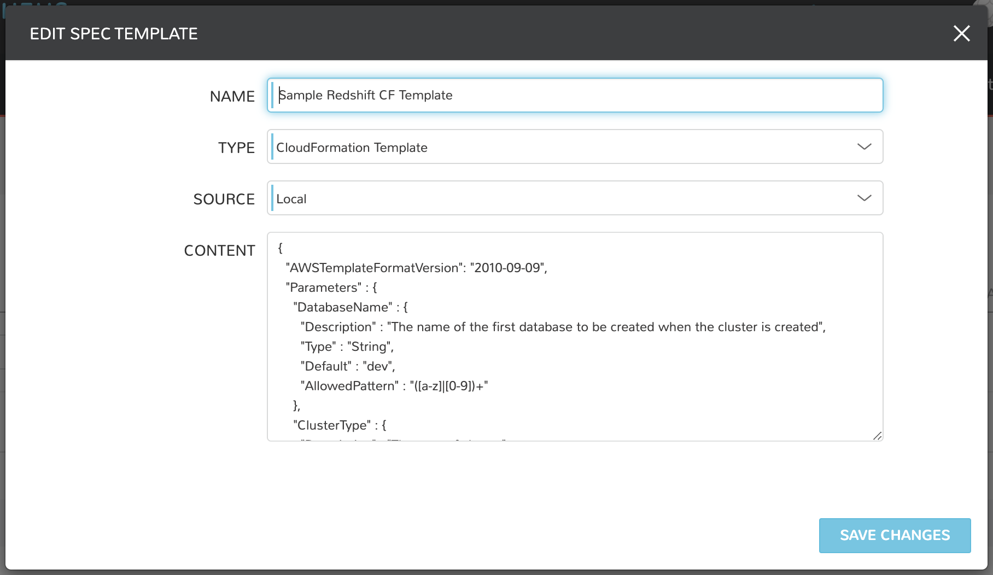The width and height of the screenshot is (993, 575).
Task: Expand the Source dropdown showing Local
Action: tap(574, 198)
